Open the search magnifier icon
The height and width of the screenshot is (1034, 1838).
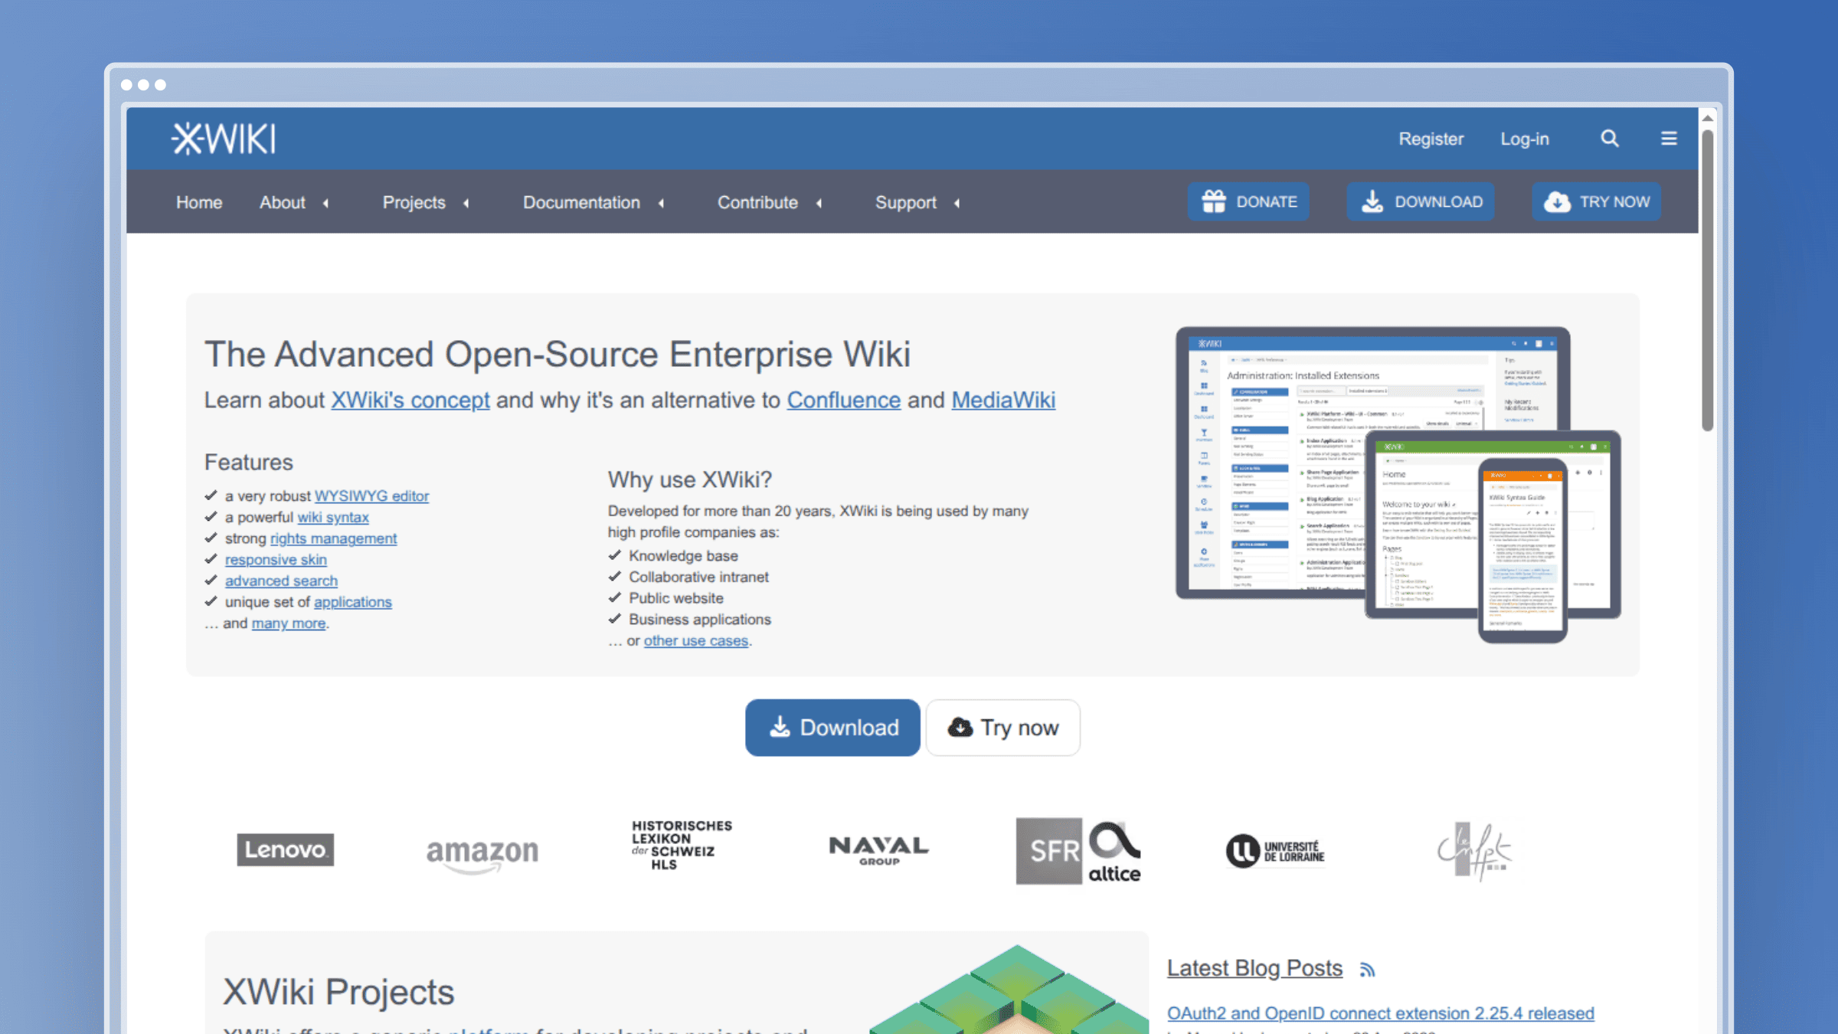click(1609, 139)
